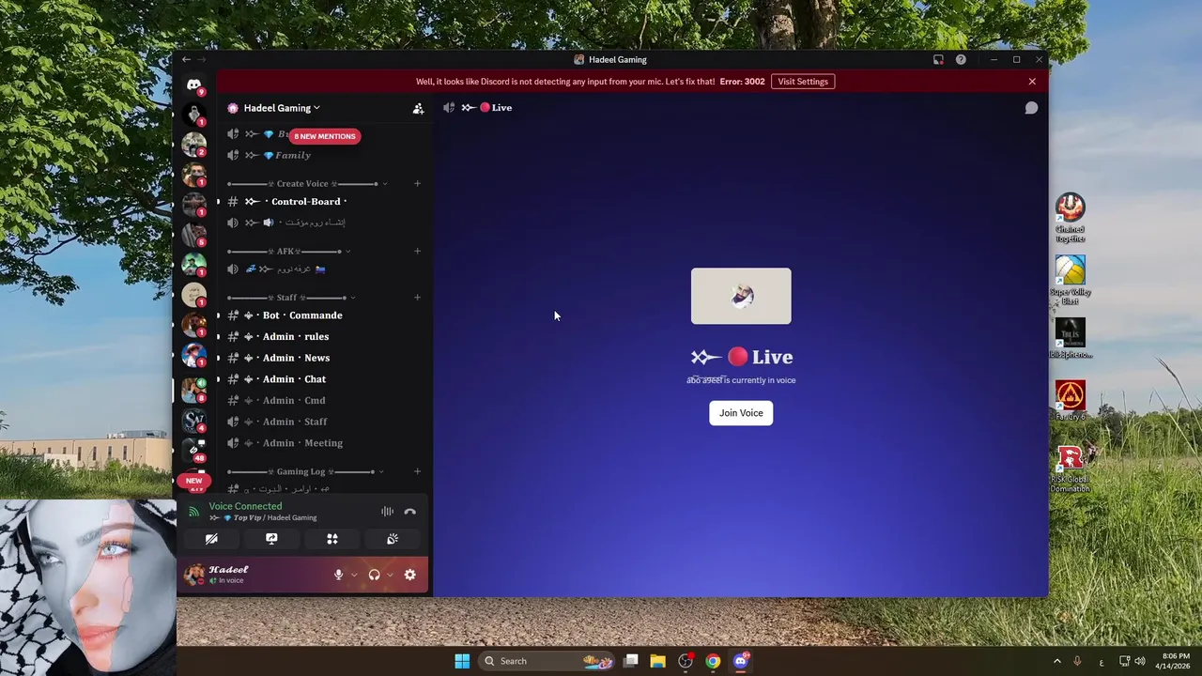Image resolution: width=1202 pixels, height=676 pixels.
Task: Click the Join Voice button
Action: [x=741, y=413]
